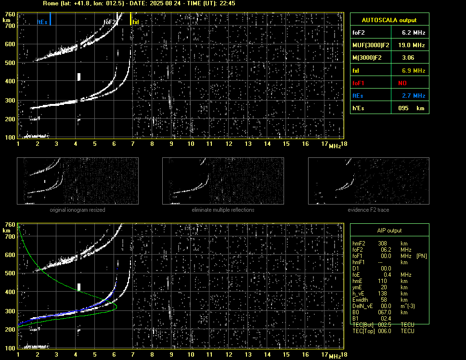Click the blue ftEs marker line on top ionogram

[x=50, y=19]
